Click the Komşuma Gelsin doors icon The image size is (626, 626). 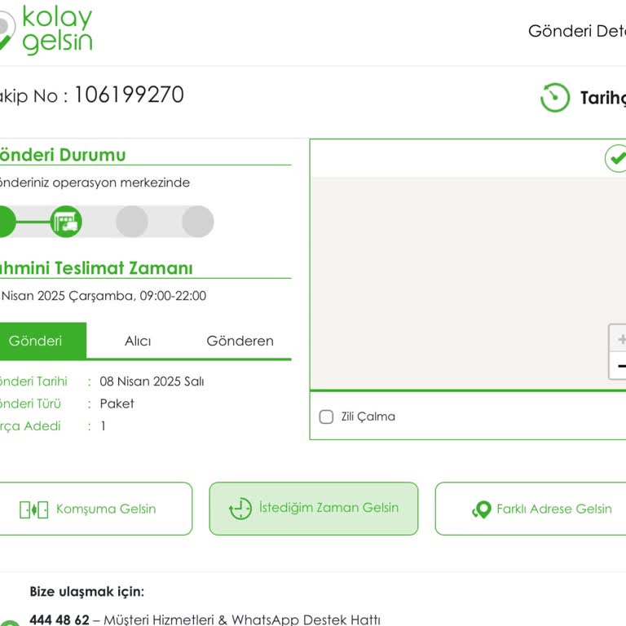tap(34, 509)
